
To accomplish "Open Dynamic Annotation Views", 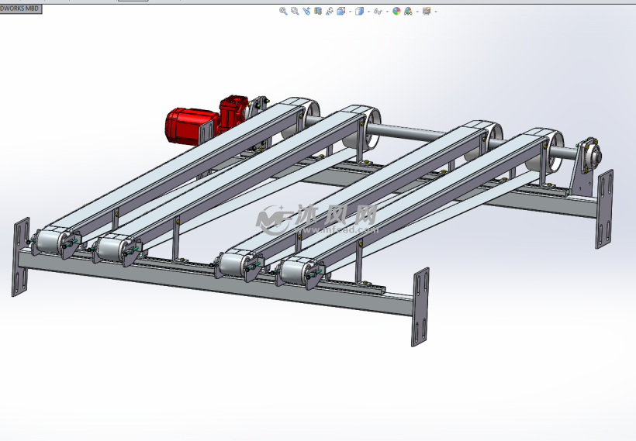I will click(330, 12).
